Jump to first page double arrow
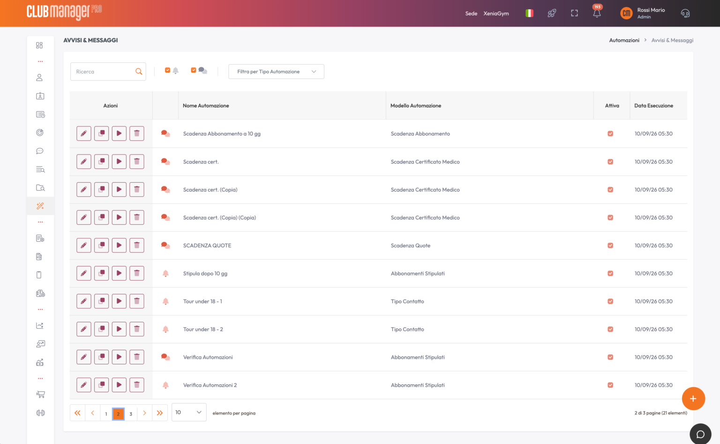The image size is (720, 444). click(x=77, y=413)
